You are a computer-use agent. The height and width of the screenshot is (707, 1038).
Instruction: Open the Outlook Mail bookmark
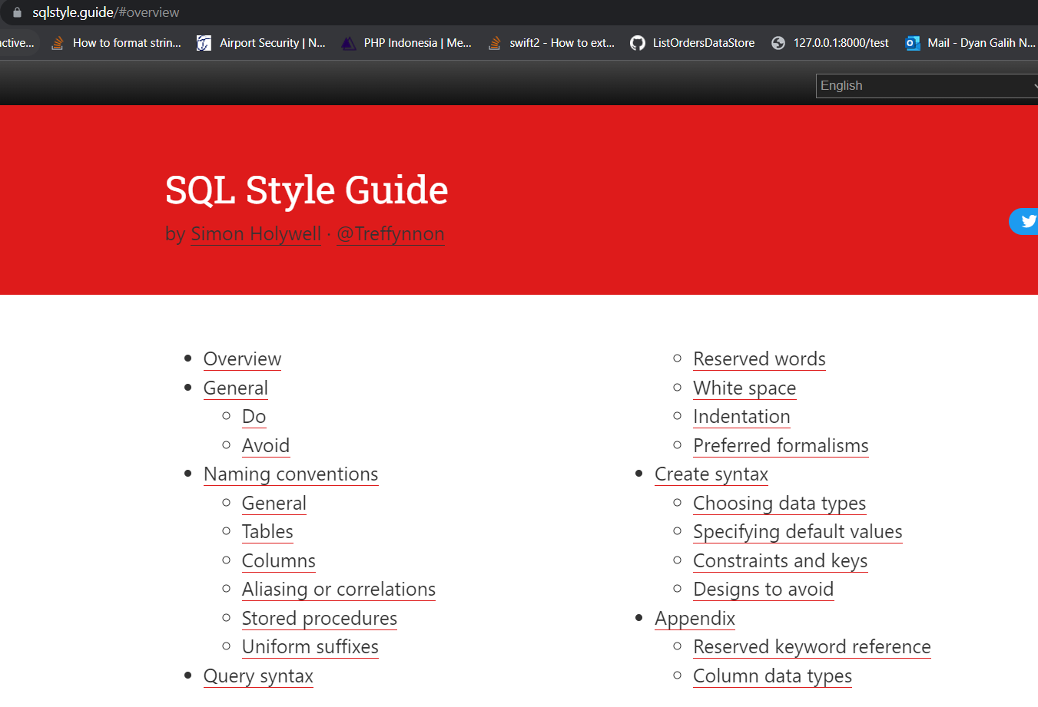(x=970, y=43)
